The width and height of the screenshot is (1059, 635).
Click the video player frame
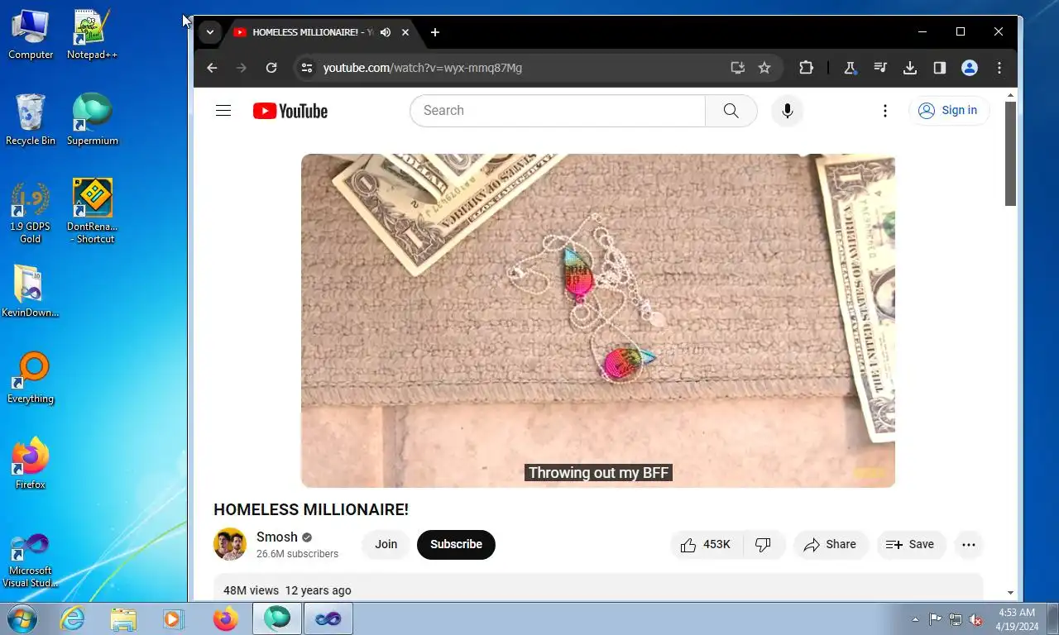(597, 321)
